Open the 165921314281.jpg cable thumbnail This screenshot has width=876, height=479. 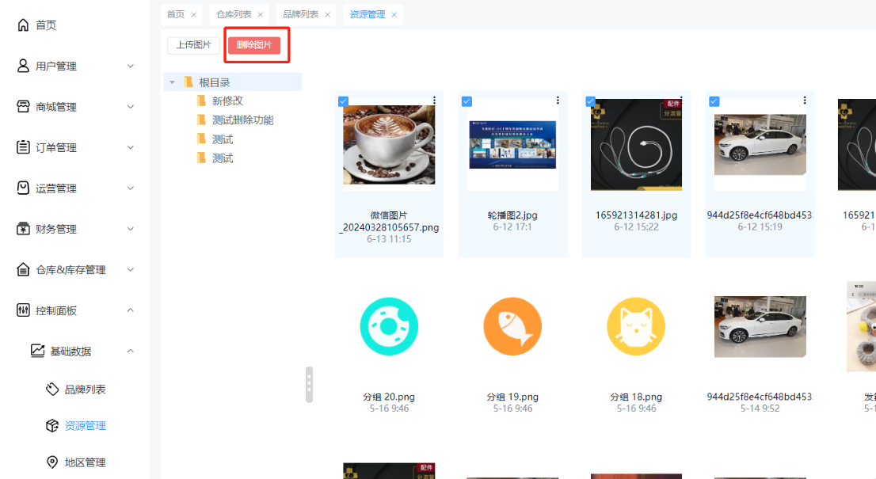(636, 145)
